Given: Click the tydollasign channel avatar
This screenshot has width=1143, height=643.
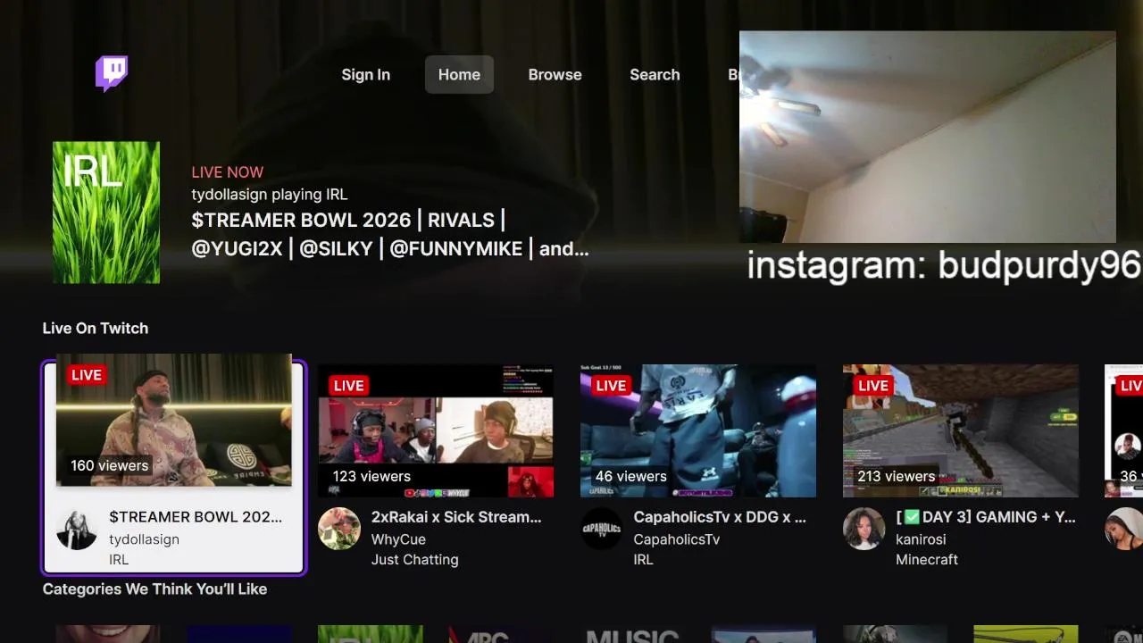Looking at the screenshot, I should (x=77, y=529).
